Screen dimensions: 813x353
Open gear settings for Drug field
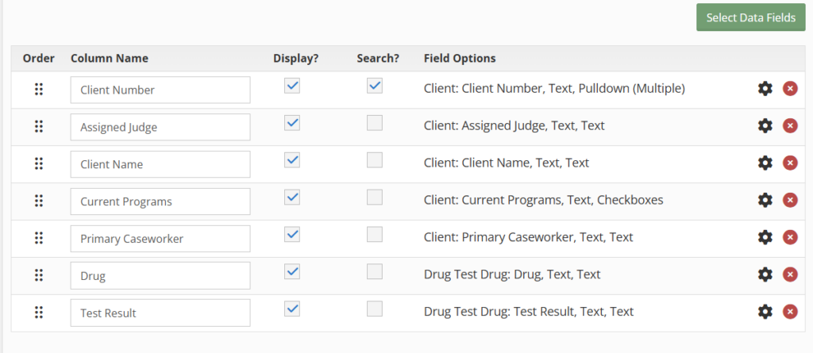tap(765, 274)
